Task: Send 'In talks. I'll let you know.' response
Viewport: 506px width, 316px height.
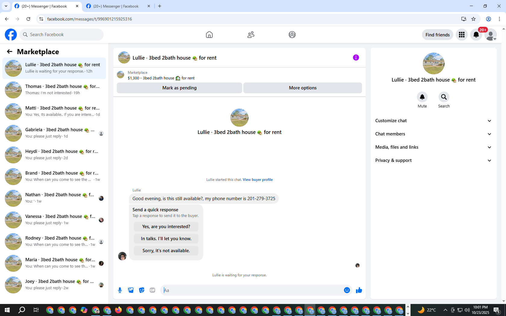Action: tap(166, 239)
